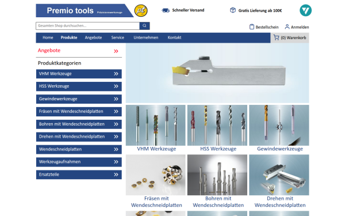This screenshot has height=216, width=345.
Task: Click the Gratis Lieferung ab 100€ text
Action: pyautogui.click(x=260, y=10)
